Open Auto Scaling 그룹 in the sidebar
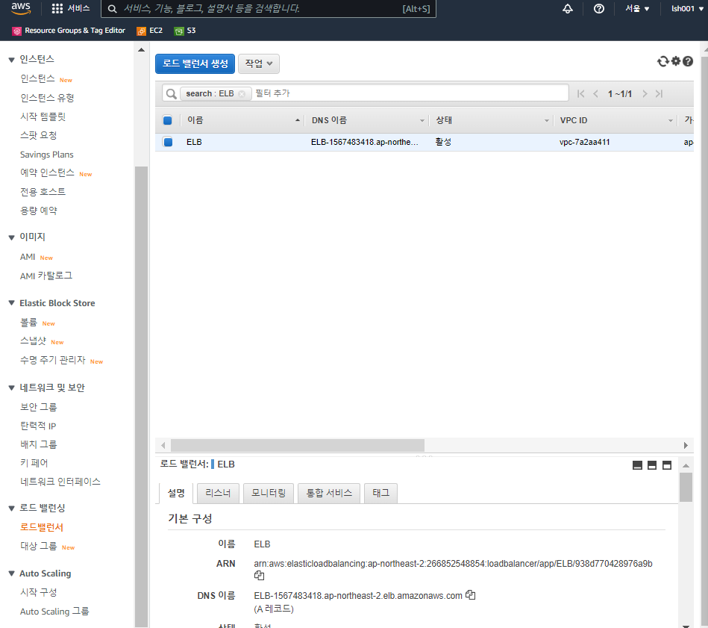The image size is (708, 628). click(54, 612)
